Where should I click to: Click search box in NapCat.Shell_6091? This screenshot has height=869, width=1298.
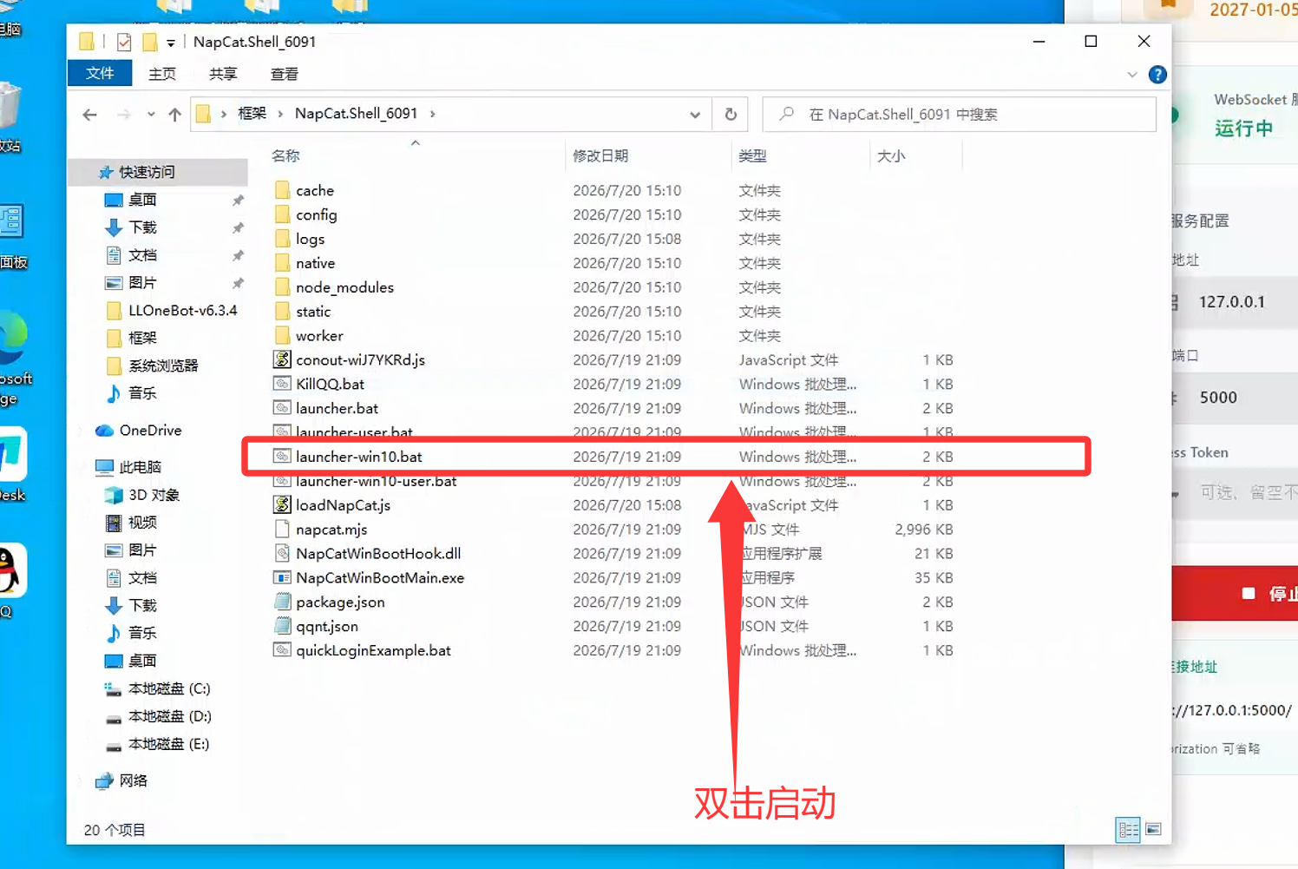[x=959, y=115]
